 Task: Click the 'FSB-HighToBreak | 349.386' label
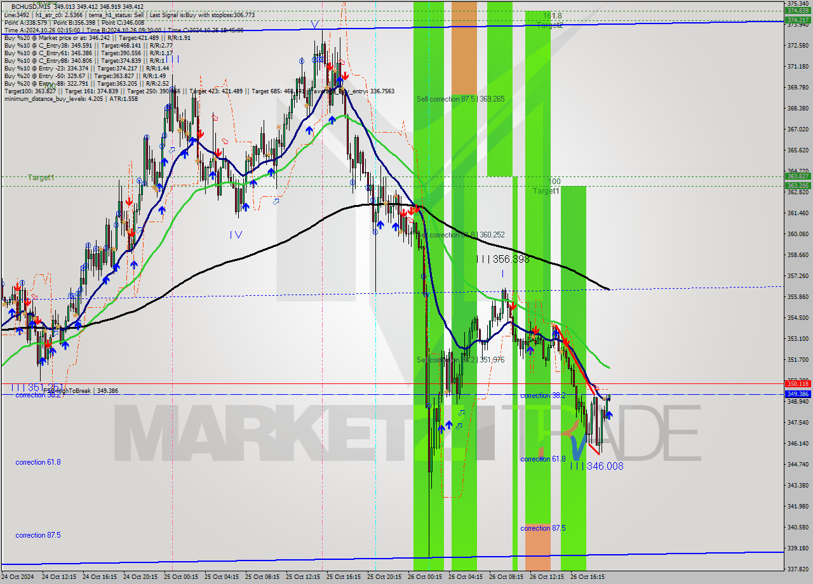(x=81, y=391)
